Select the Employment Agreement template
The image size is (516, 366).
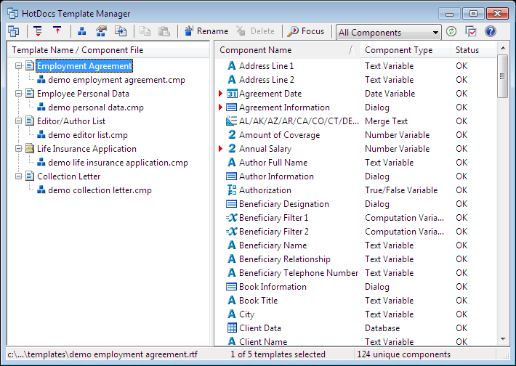(x=84, y=66)
